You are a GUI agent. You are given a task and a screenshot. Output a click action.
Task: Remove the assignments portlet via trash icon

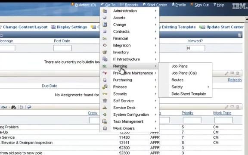point(237,73)
